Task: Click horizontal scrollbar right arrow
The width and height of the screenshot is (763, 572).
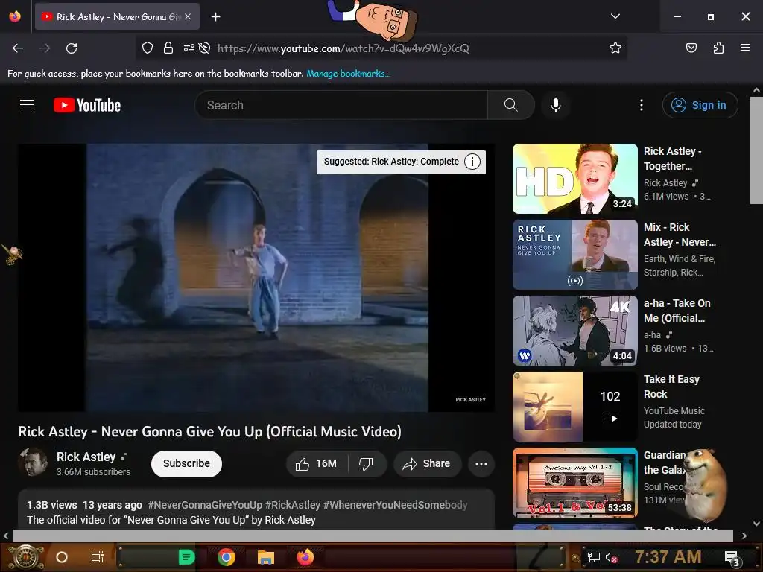Action: [x=744, y=536]
